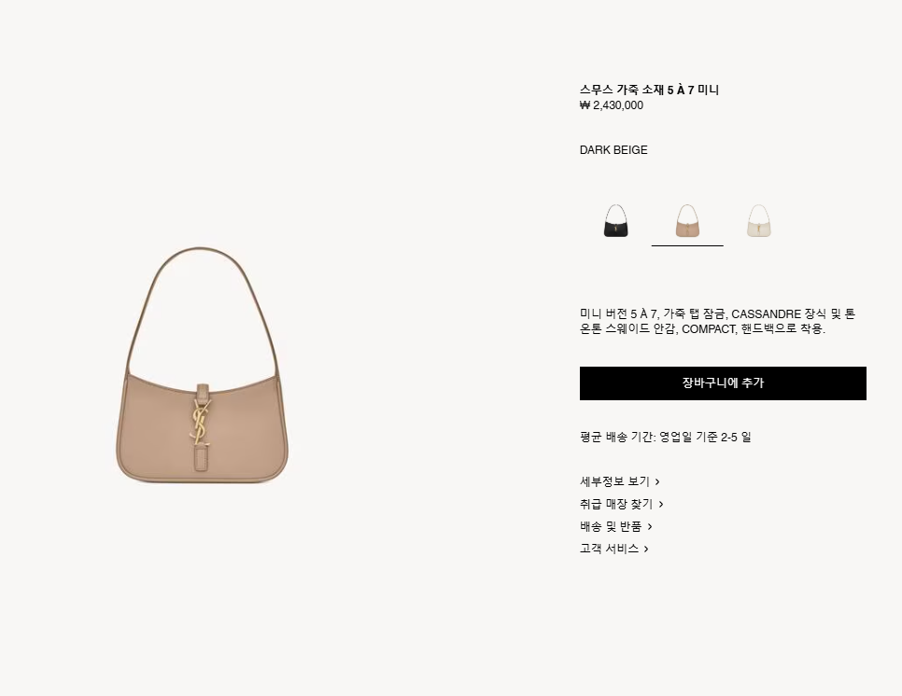This screenshot has width=902, height=696.
Task: Click the ₩ 2,430,000 price text
Action: click(x=612, y=105)
